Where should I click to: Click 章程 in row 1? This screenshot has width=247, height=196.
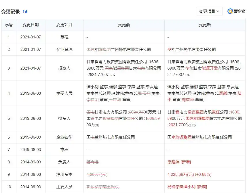tap(64, 37)
